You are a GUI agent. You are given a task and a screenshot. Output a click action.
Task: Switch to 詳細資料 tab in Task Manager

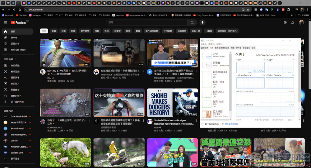(246, 48)
